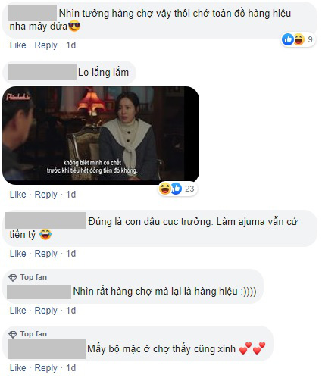Like the 'Mấy bộ mặc ở chợ' comment
This screenshot has width=322, height=378.
tap(18, 368)
